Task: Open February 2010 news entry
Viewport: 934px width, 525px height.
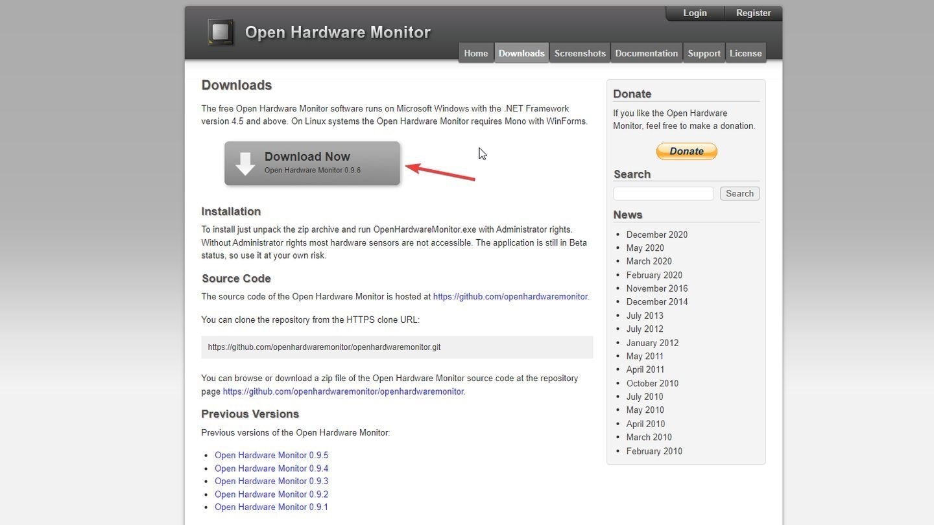Action: (654, 451)
